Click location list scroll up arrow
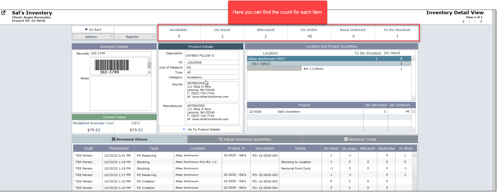498x193 pixels. (413, 58)
